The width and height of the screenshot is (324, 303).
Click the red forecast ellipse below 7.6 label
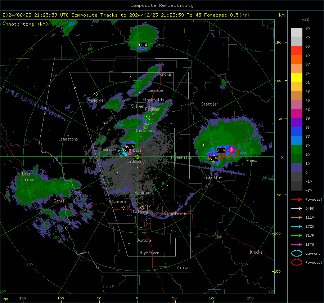221,156
